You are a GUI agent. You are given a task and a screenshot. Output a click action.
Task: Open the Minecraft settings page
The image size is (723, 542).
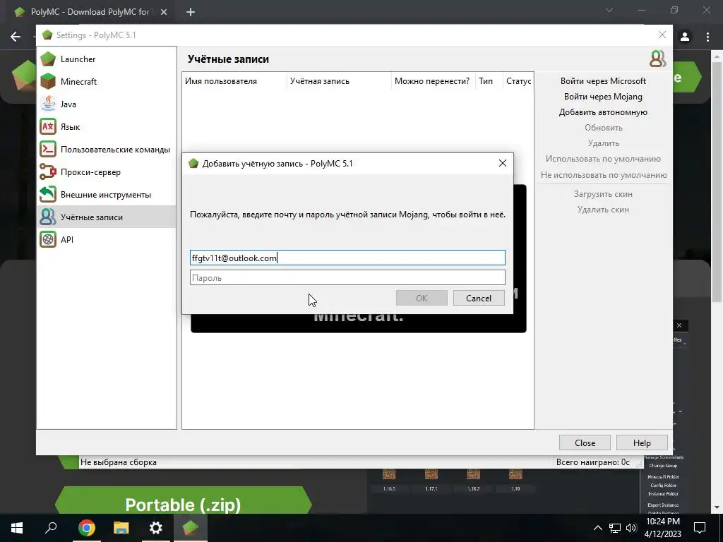click(x=107, y=82)
